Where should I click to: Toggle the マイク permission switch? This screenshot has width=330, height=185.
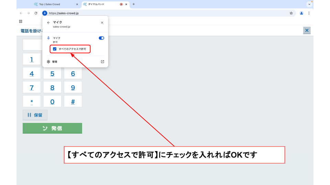tap(101, 38)
